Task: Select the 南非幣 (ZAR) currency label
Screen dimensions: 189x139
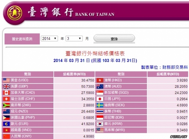Action: pos(21,105)
